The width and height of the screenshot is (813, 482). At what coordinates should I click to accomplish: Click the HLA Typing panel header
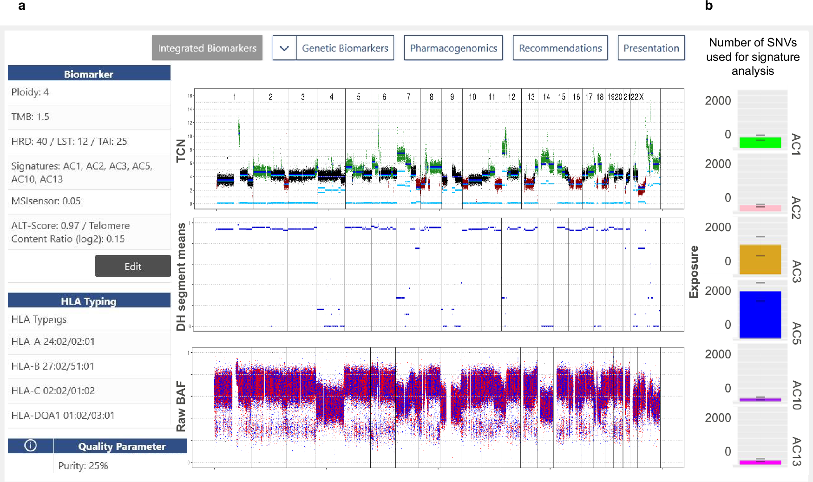click(x=89, y=301)
